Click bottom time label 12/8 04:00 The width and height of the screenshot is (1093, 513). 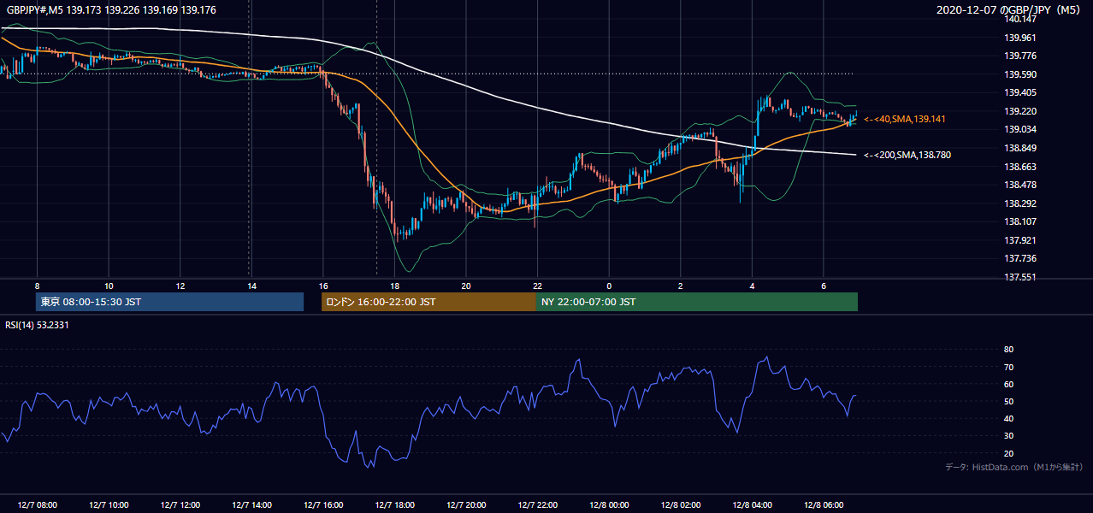tap(752, 504)
